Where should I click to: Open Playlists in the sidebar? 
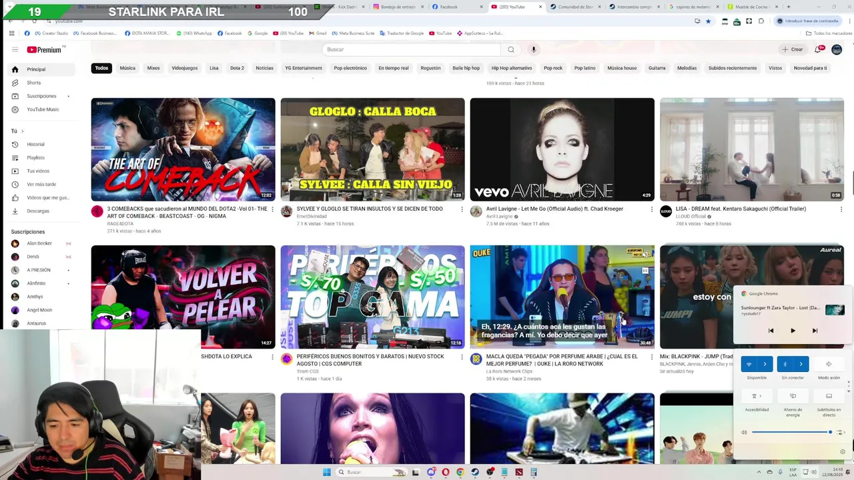[41, 157]
